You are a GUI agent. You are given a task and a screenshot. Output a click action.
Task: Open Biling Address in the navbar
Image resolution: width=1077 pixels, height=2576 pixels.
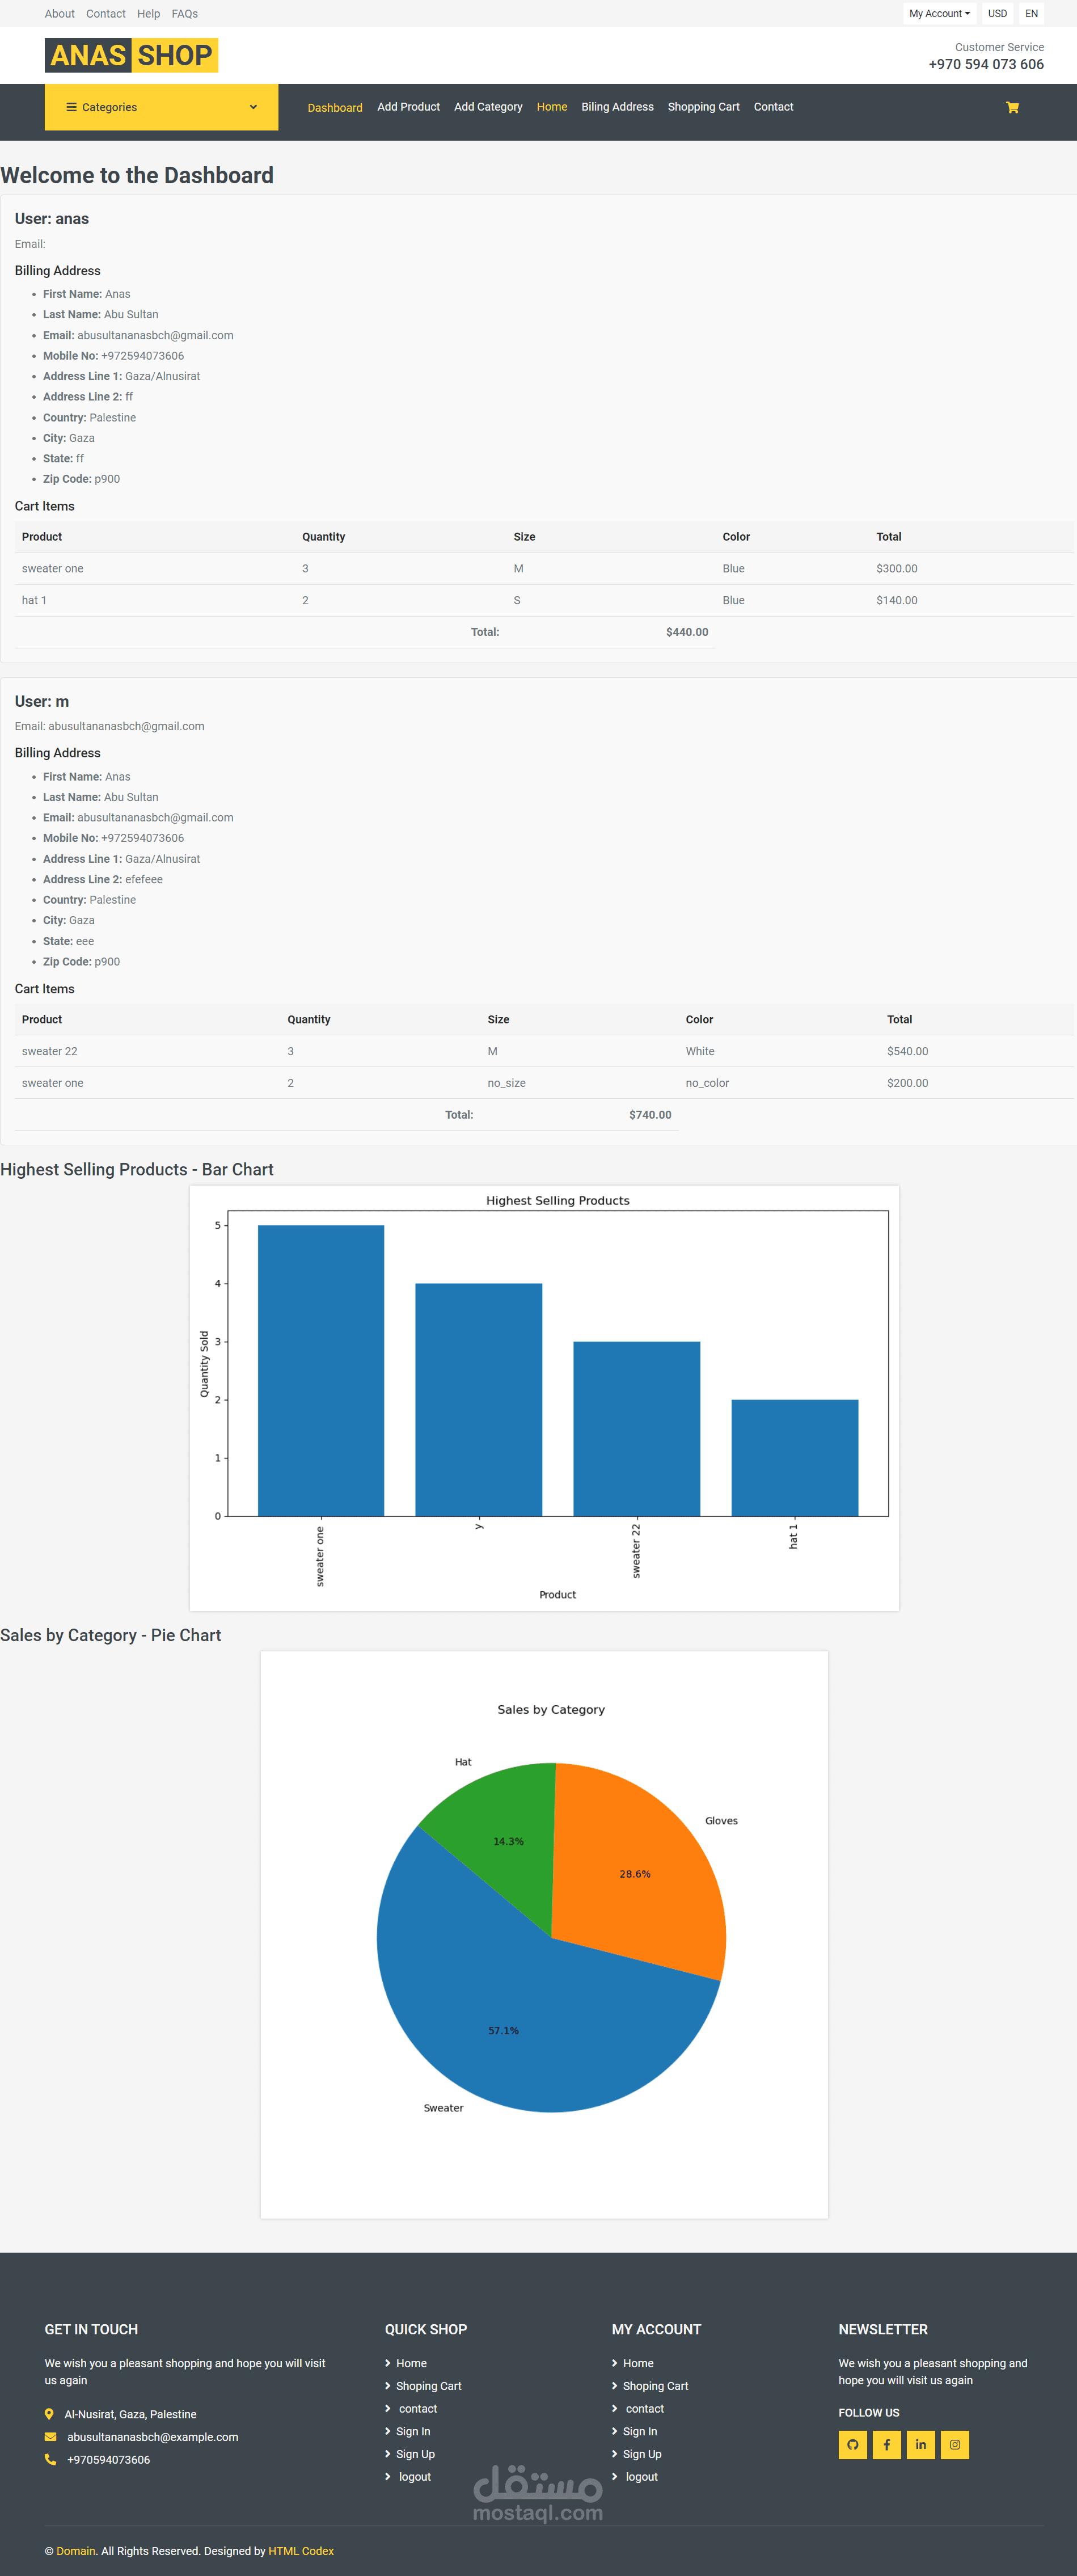click(x=617, y=107)
